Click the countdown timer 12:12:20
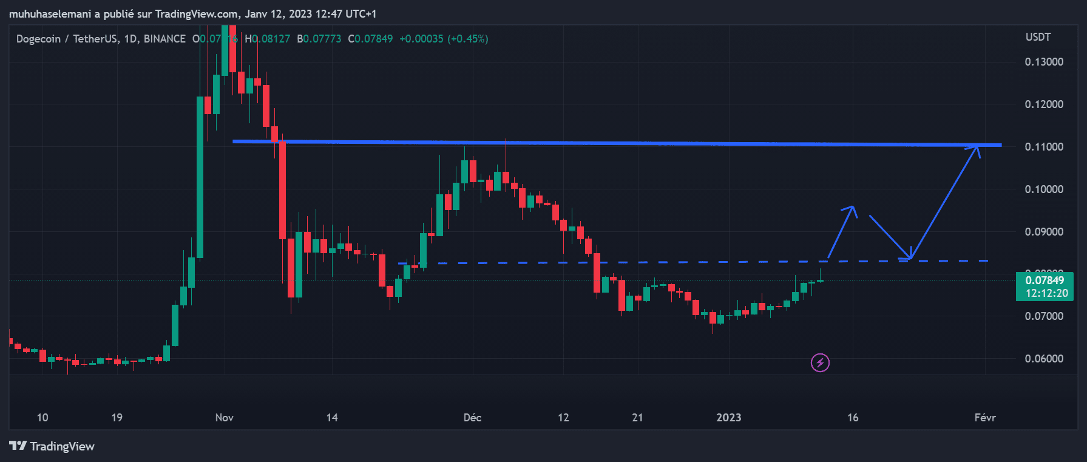 point(1046,293)
